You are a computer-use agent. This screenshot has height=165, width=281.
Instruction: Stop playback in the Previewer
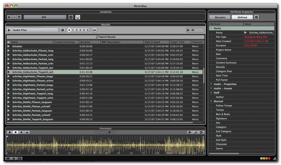(x=15, y=132)
